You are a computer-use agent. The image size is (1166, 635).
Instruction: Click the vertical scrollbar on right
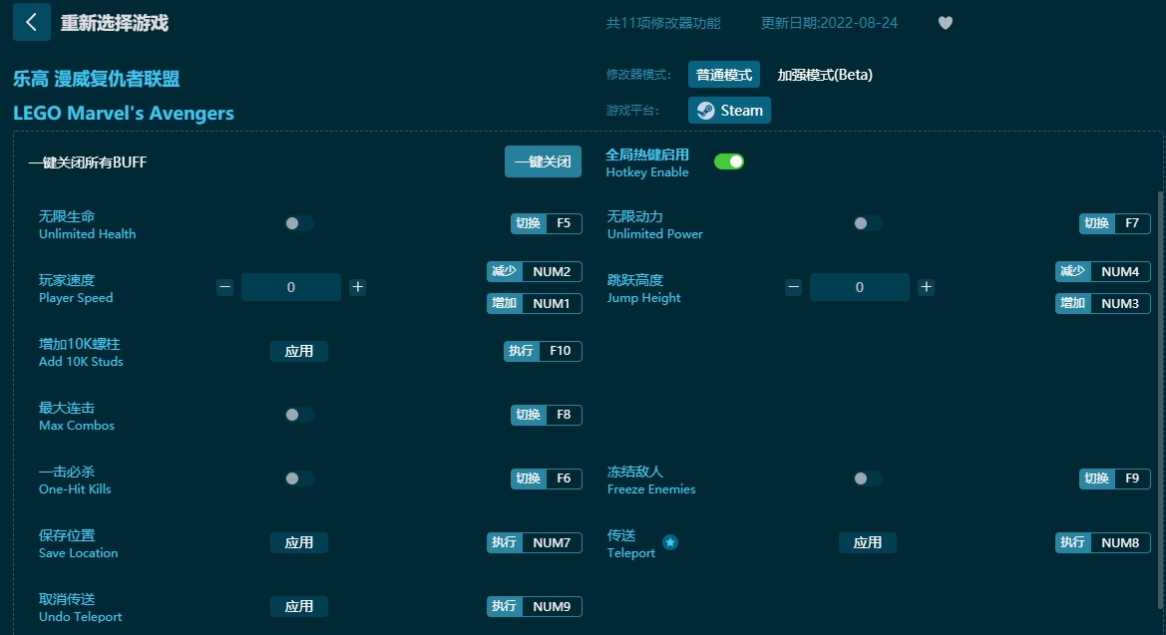click(1161, 402)
